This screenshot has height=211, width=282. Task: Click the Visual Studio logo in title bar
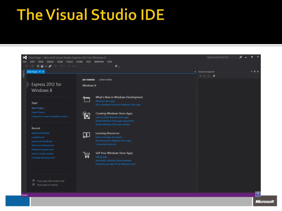(x=25, y=57)
